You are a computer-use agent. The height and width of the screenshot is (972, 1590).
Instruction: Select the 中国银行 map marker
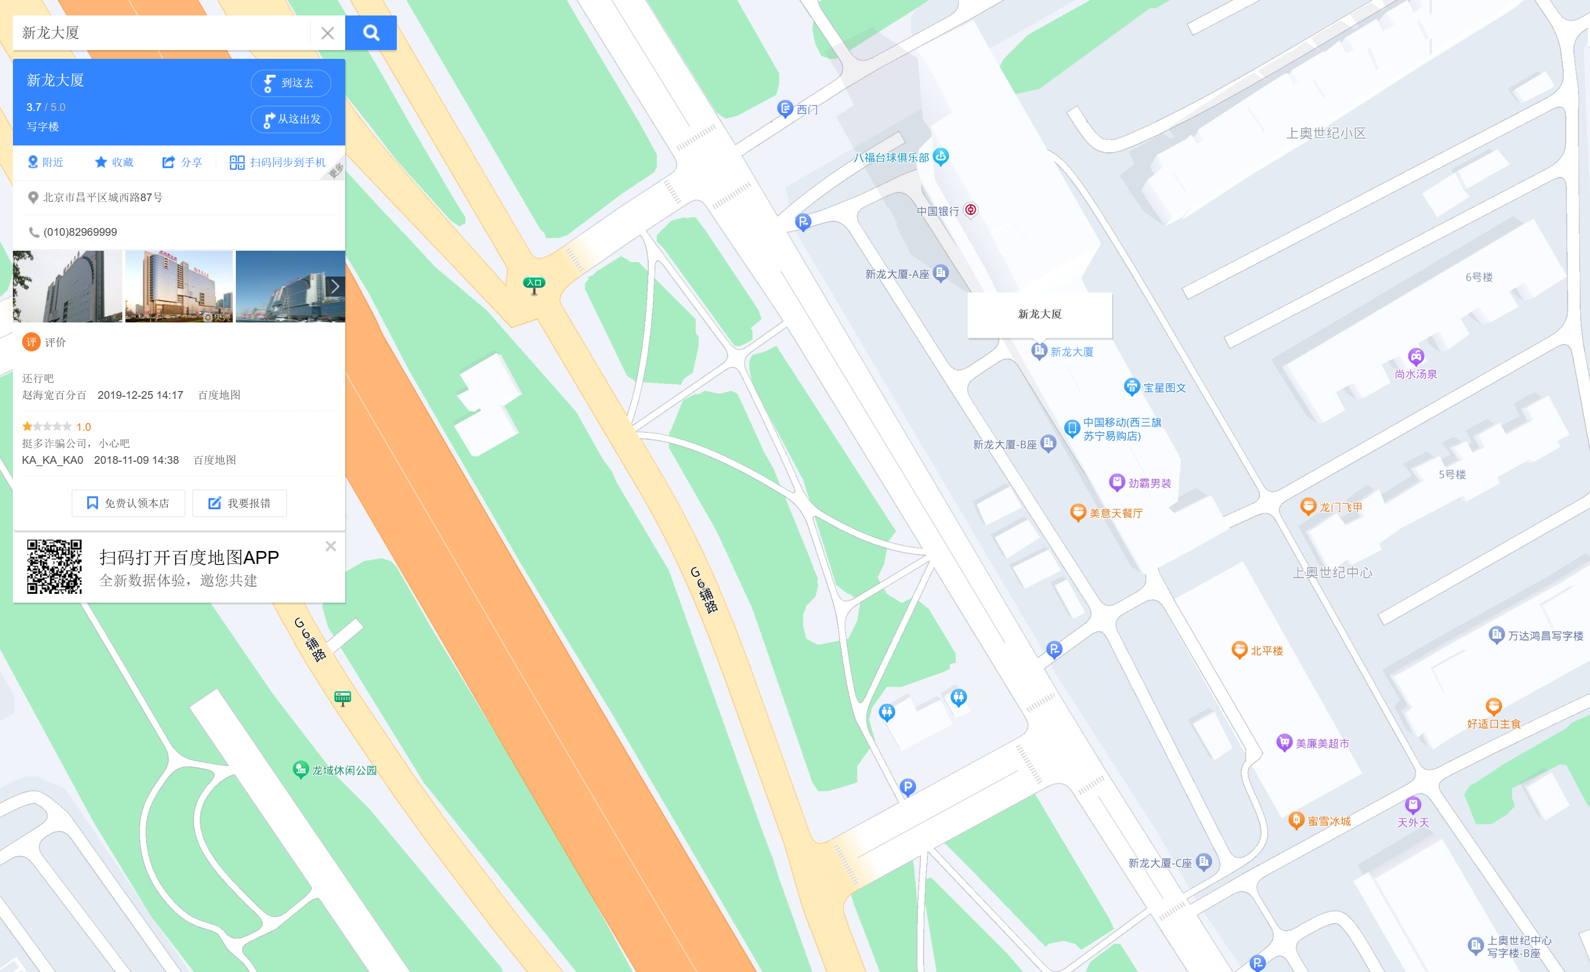(x=970, y=209)
